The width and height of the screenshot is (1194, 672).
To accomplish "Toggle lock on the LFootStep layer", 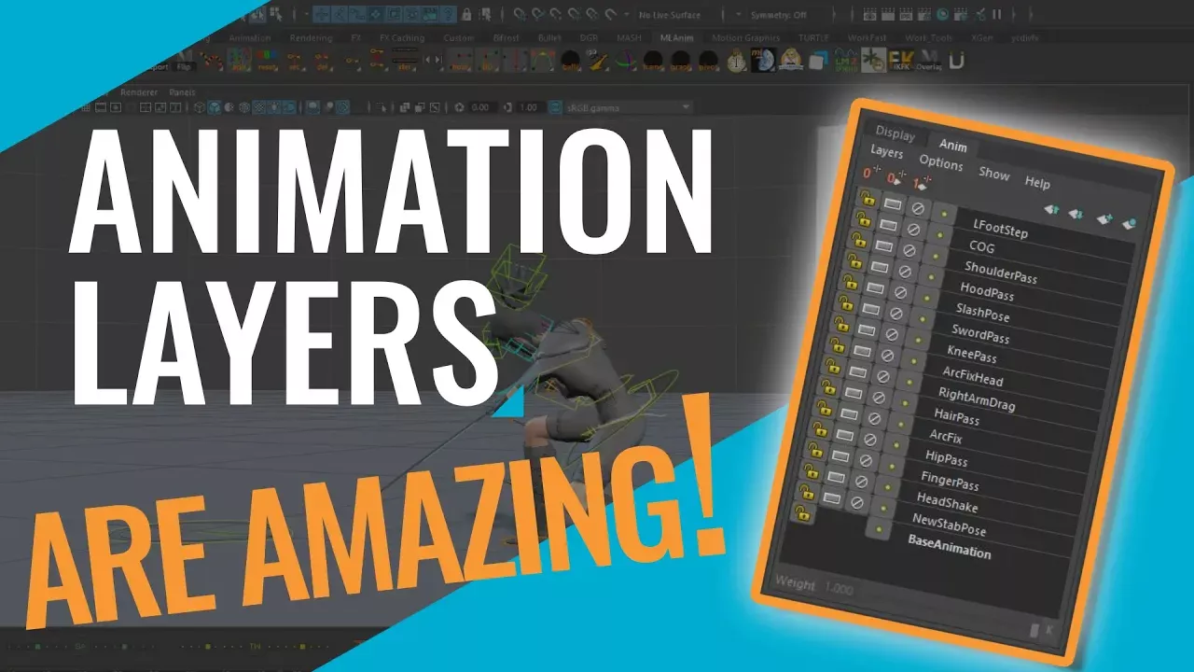I will coord(867,198).
